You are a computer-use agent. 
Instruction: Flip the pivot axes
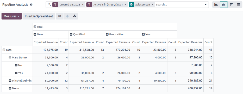tap(60, 16)
